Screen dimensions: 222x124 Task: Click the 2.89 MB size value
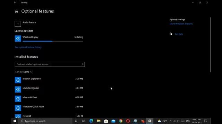pos(79,106)
